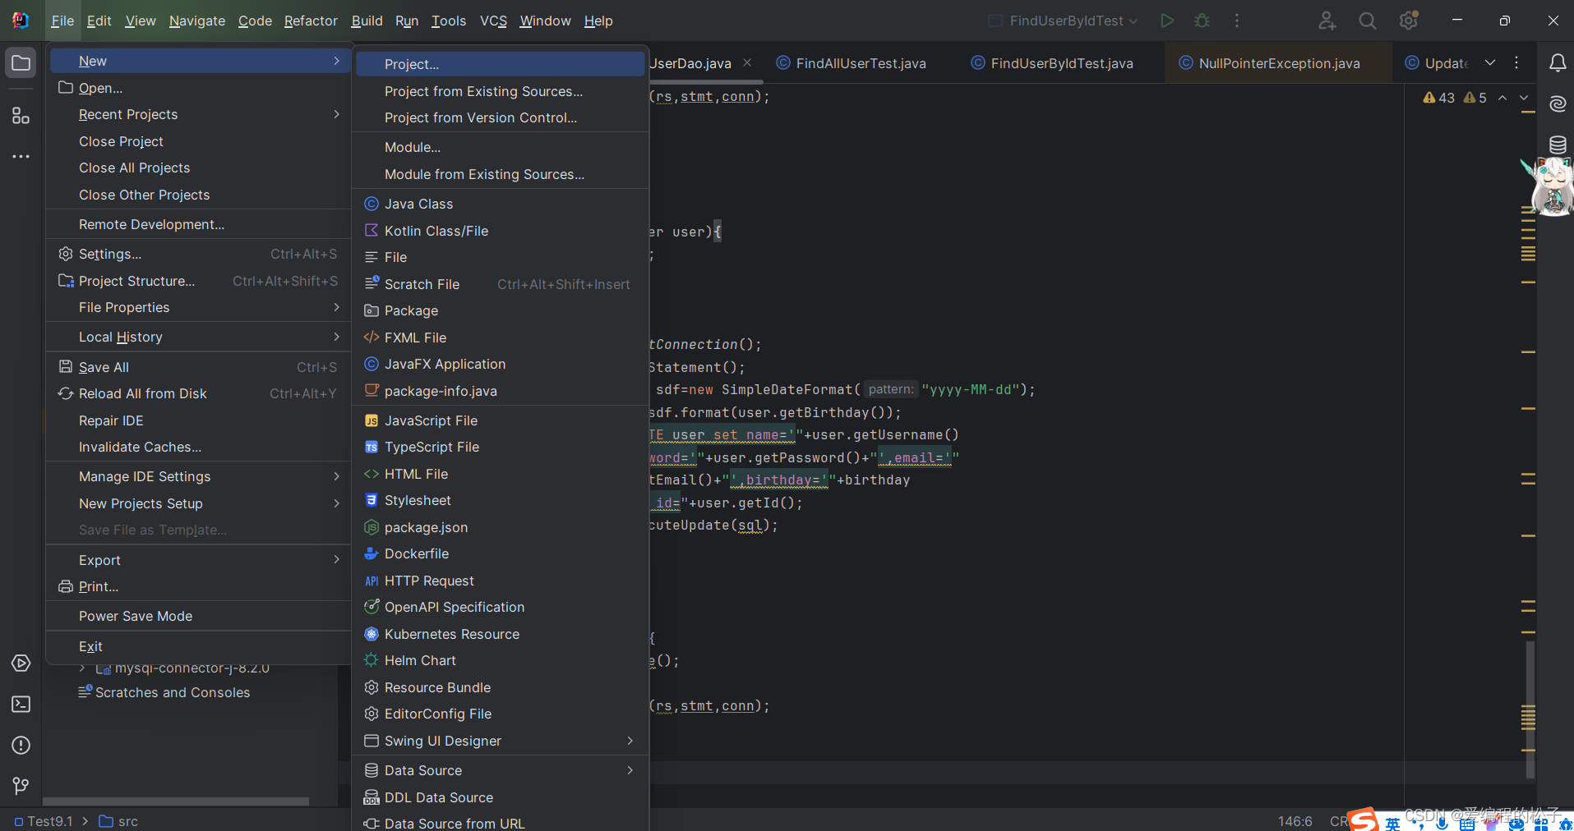Open the Refactor menu
Screen dimensions: 1574x831
point(311,21)
